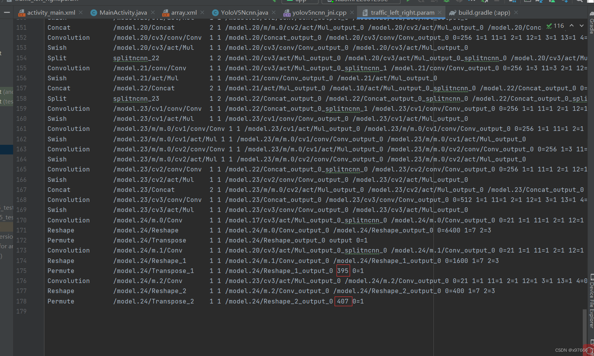Jump to previous highlighted problem with the up arrow
The width and height of the screenshot is (594, 356).
[572, 26]
